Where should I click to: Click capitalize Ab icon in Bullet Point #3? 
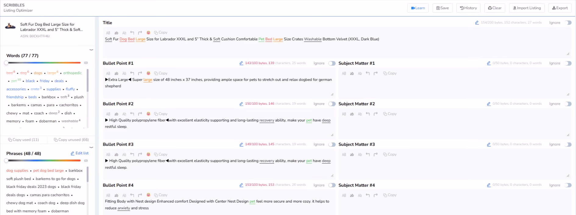(124, 155)
